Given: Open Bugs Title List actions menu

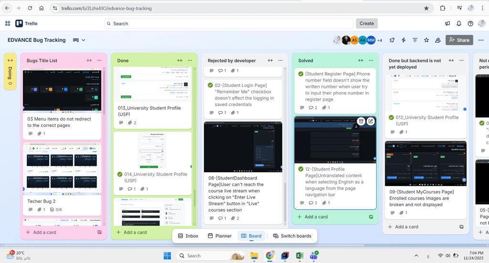Looking at the screenshot, I should click(x=99, y=61).
